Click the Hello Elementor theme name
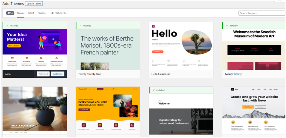This screenshot has height=138, width=286. (x=161, y=74)
